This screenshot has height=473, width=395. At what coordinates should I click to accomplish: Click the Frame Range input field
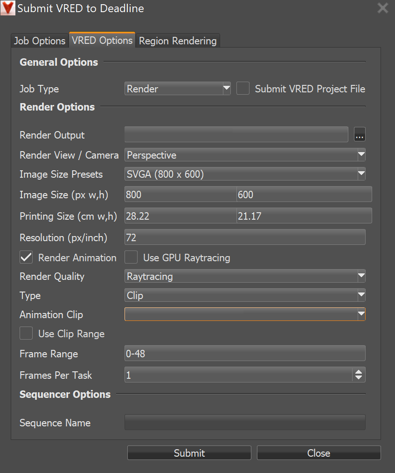(x=244, y=354)
